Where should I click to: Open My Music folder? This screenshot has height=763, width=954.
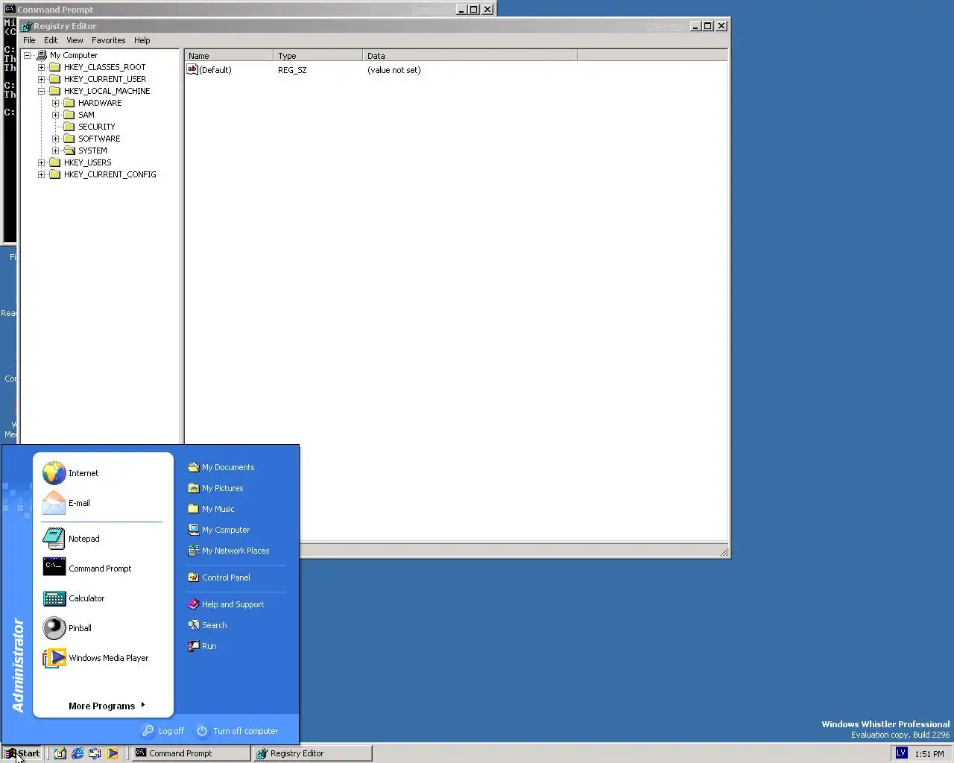pos(212,509)
